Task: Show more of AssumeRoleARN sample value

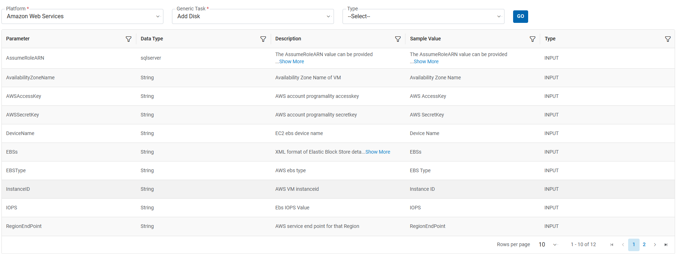Action: tap(426, 61)
